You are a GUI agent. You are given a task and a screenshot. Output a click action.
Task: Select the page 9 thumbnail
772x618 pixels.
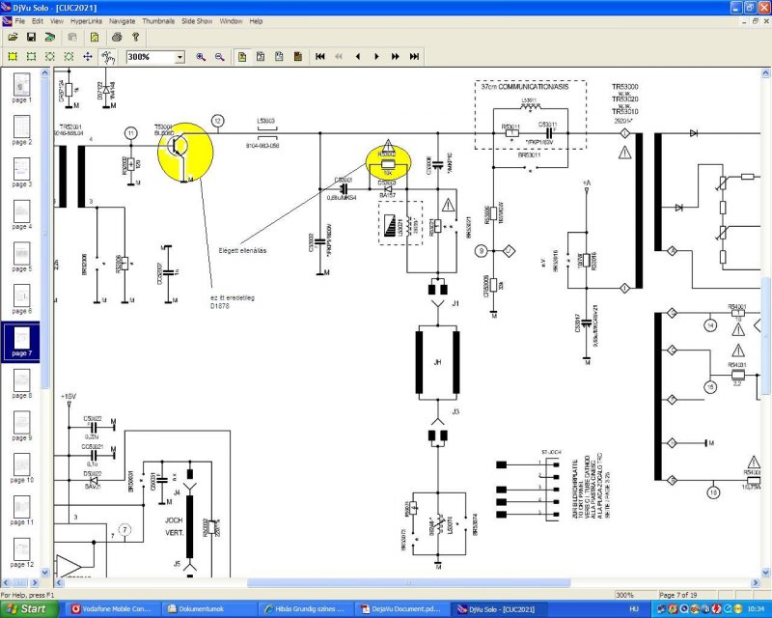(x=21, y=426)
